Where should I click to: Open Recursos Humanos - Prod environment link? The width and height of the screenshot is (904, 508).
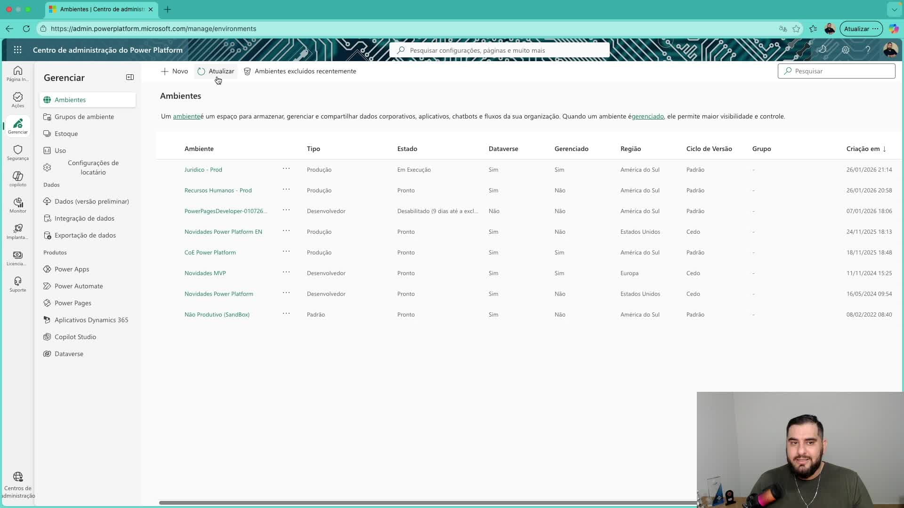(x=218, y=190)
